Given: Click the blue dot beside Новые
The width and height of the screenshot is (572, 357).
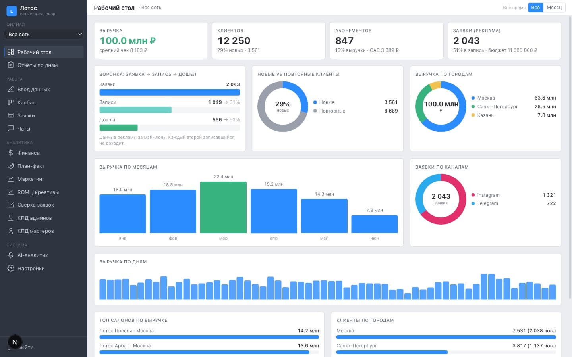Looking at the screenshot, I should (315, 102).
